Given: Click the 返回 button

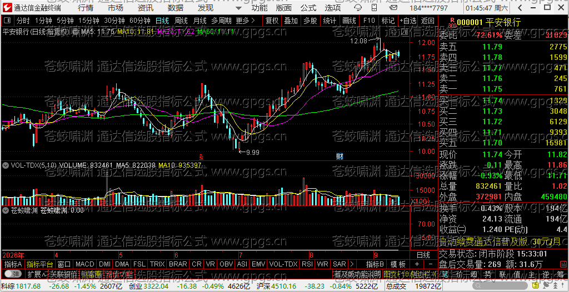Looking at the screenshot, I should [x=428, y=21].
